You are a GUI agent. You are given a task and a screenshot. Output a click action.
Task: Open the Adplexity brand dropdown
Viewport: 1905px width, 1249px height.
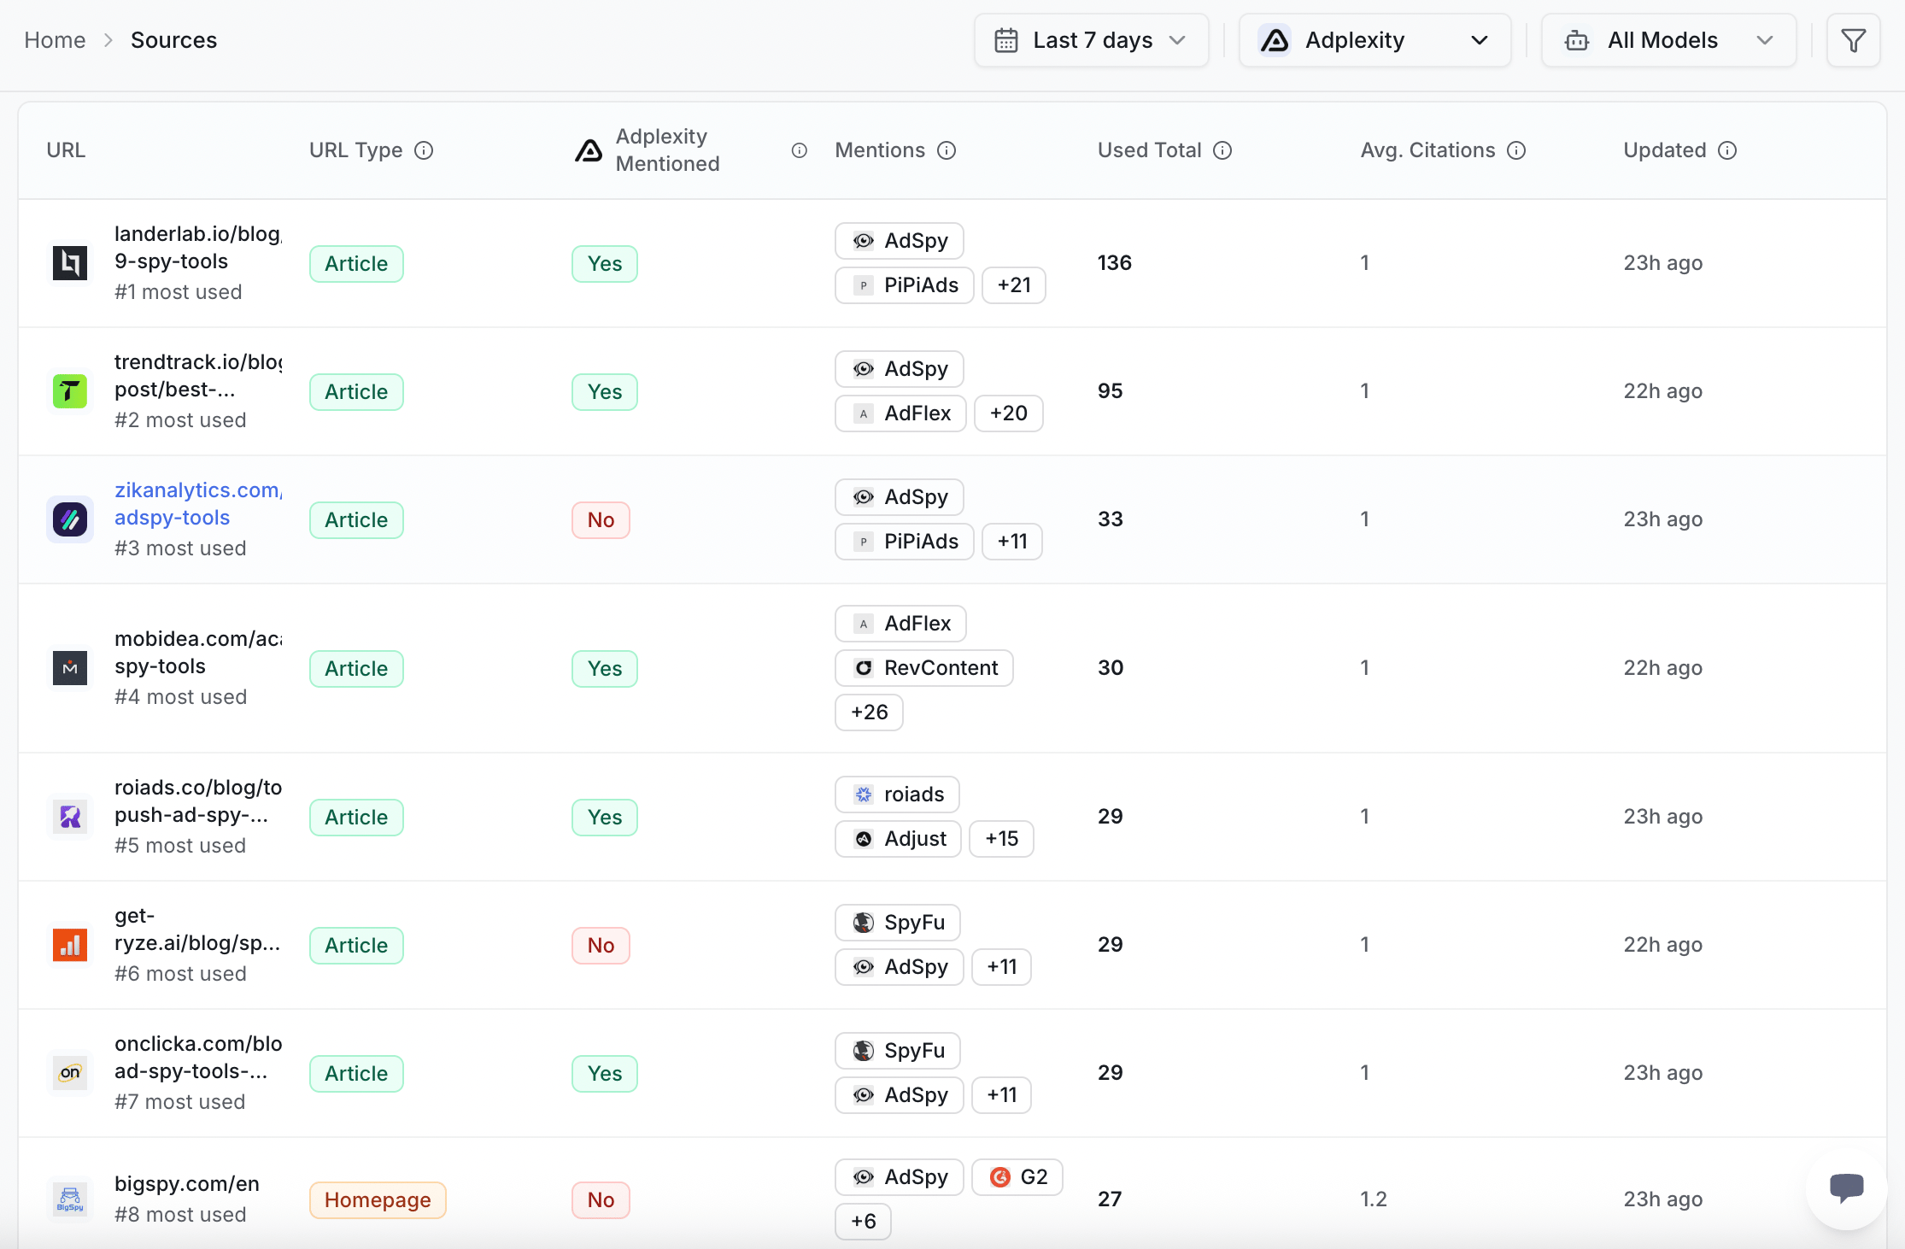(1375, 40)
